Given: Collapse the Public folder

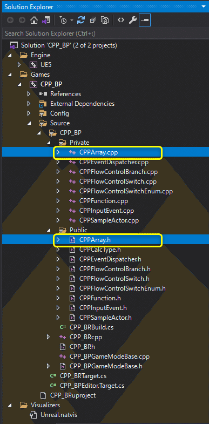Looking at the screenshot, I should pos(49,230).
